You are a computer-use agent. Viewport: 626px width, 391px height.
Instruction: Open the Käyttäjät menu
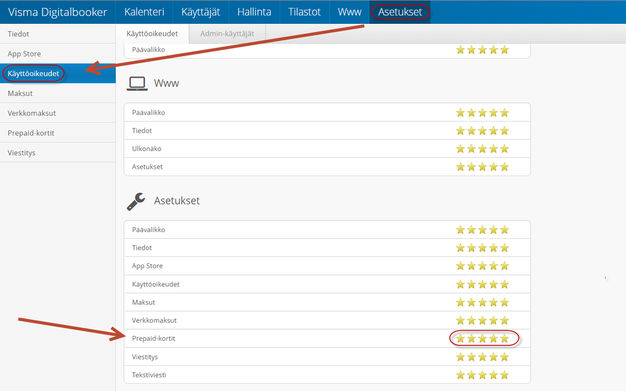pyautogui.click(x=201, y=12)
